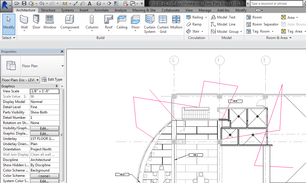Image resolution: width=306 pixels, height=183 pixels.
Task: Switch to the Annotate tab
Action: pos(101,10)
